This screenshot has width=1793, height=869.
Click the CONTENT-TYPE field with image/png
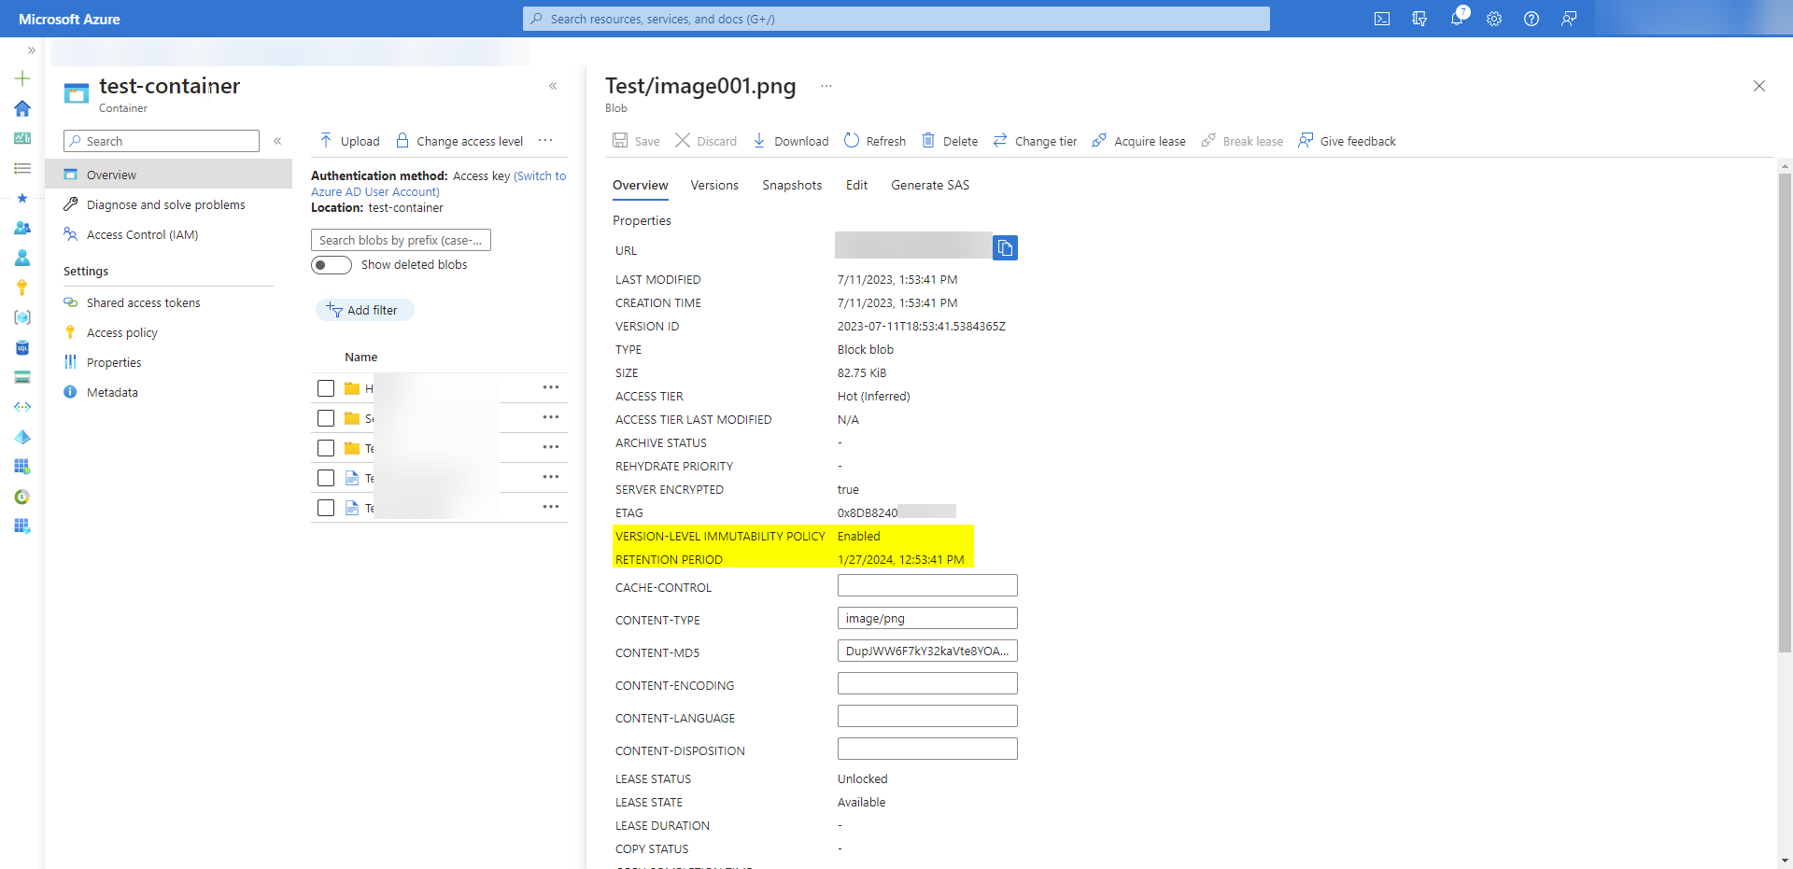927,618
